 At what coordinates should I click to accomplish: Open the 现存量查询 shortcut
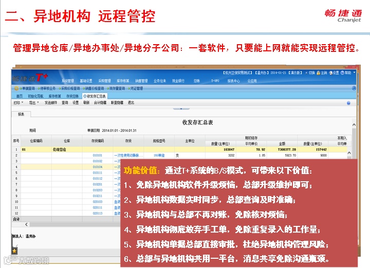click(117, 88)
